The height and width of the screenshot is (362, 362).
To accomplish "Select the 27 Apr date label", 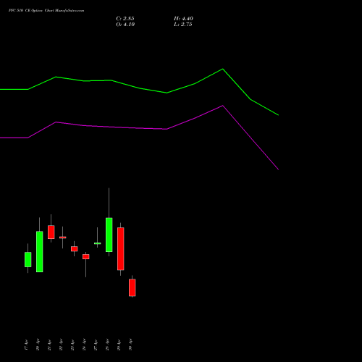I will (x=96, y=345).
